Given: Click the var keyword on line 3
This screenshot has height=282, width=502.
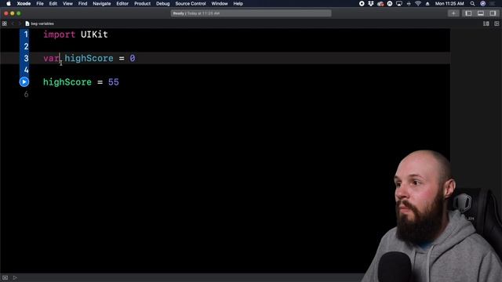Looking at the screenshot, I should (x=52, y=58).
